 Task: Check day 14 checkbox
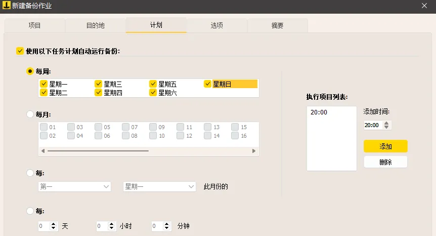(x=207, y=136)
